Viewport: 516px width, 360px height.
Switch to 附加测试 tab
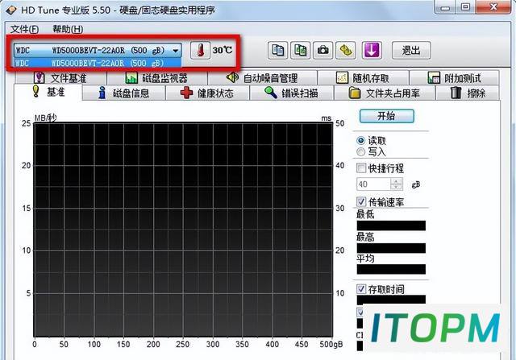click(454, 78)
